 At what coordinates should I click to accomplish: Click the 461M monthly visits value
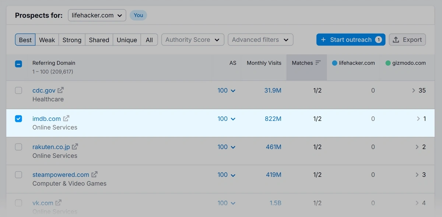(274, 147)
